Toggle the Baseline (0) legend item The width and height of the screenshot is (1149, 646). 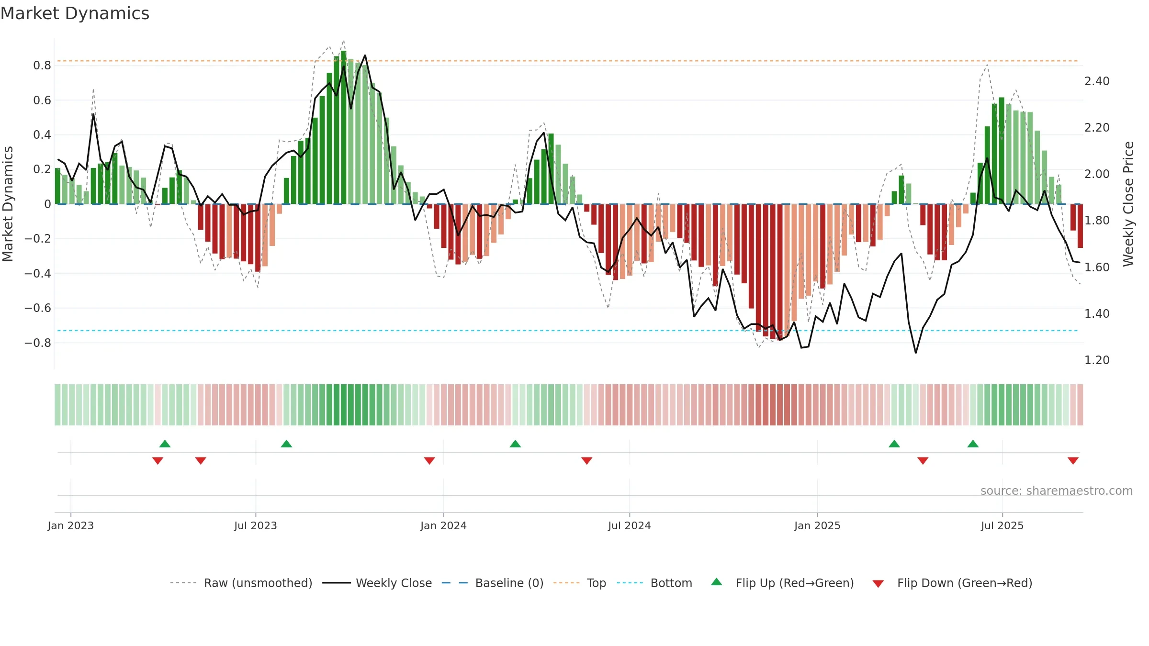[493, 583]
